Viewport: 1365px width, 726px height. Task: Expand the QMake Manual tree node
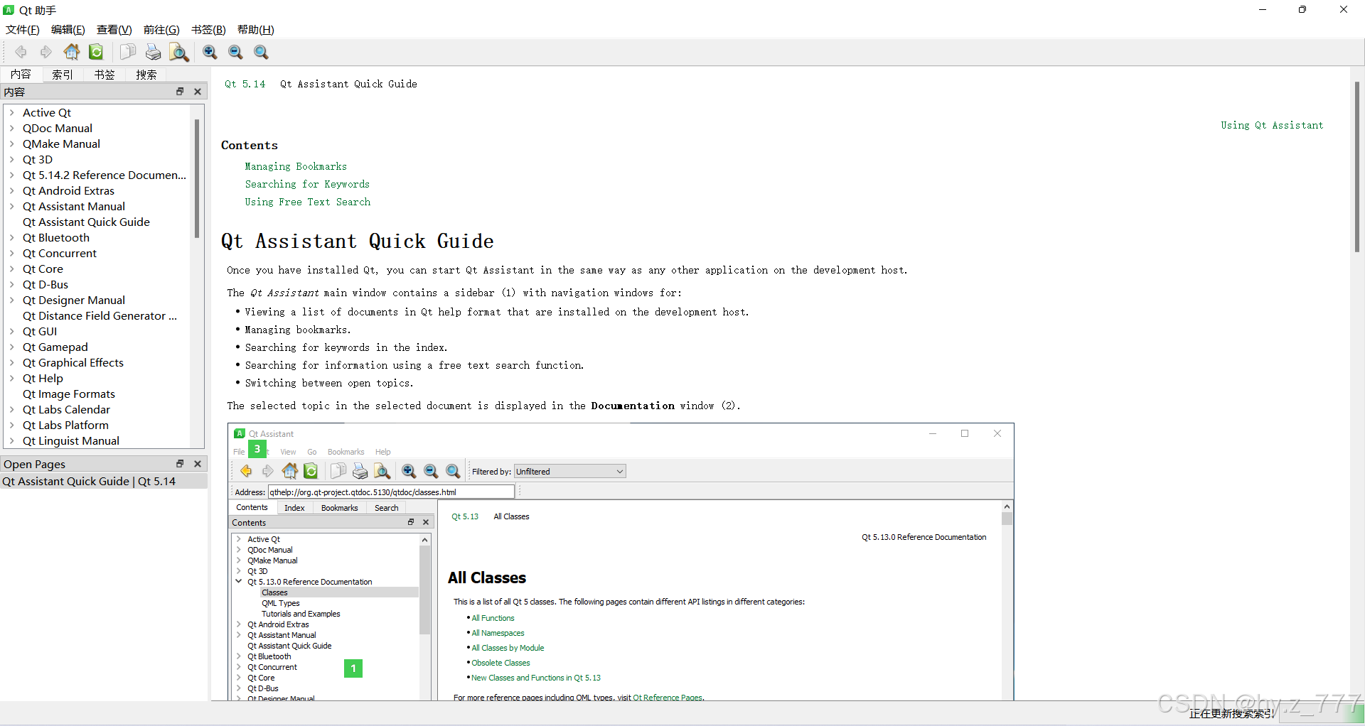point(12,143)
